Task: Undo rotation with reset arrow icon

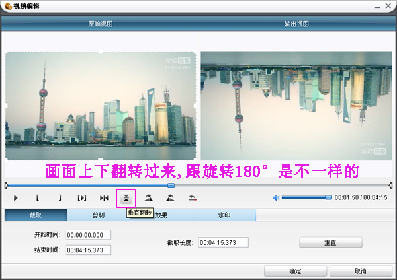Action: (193, 198)
